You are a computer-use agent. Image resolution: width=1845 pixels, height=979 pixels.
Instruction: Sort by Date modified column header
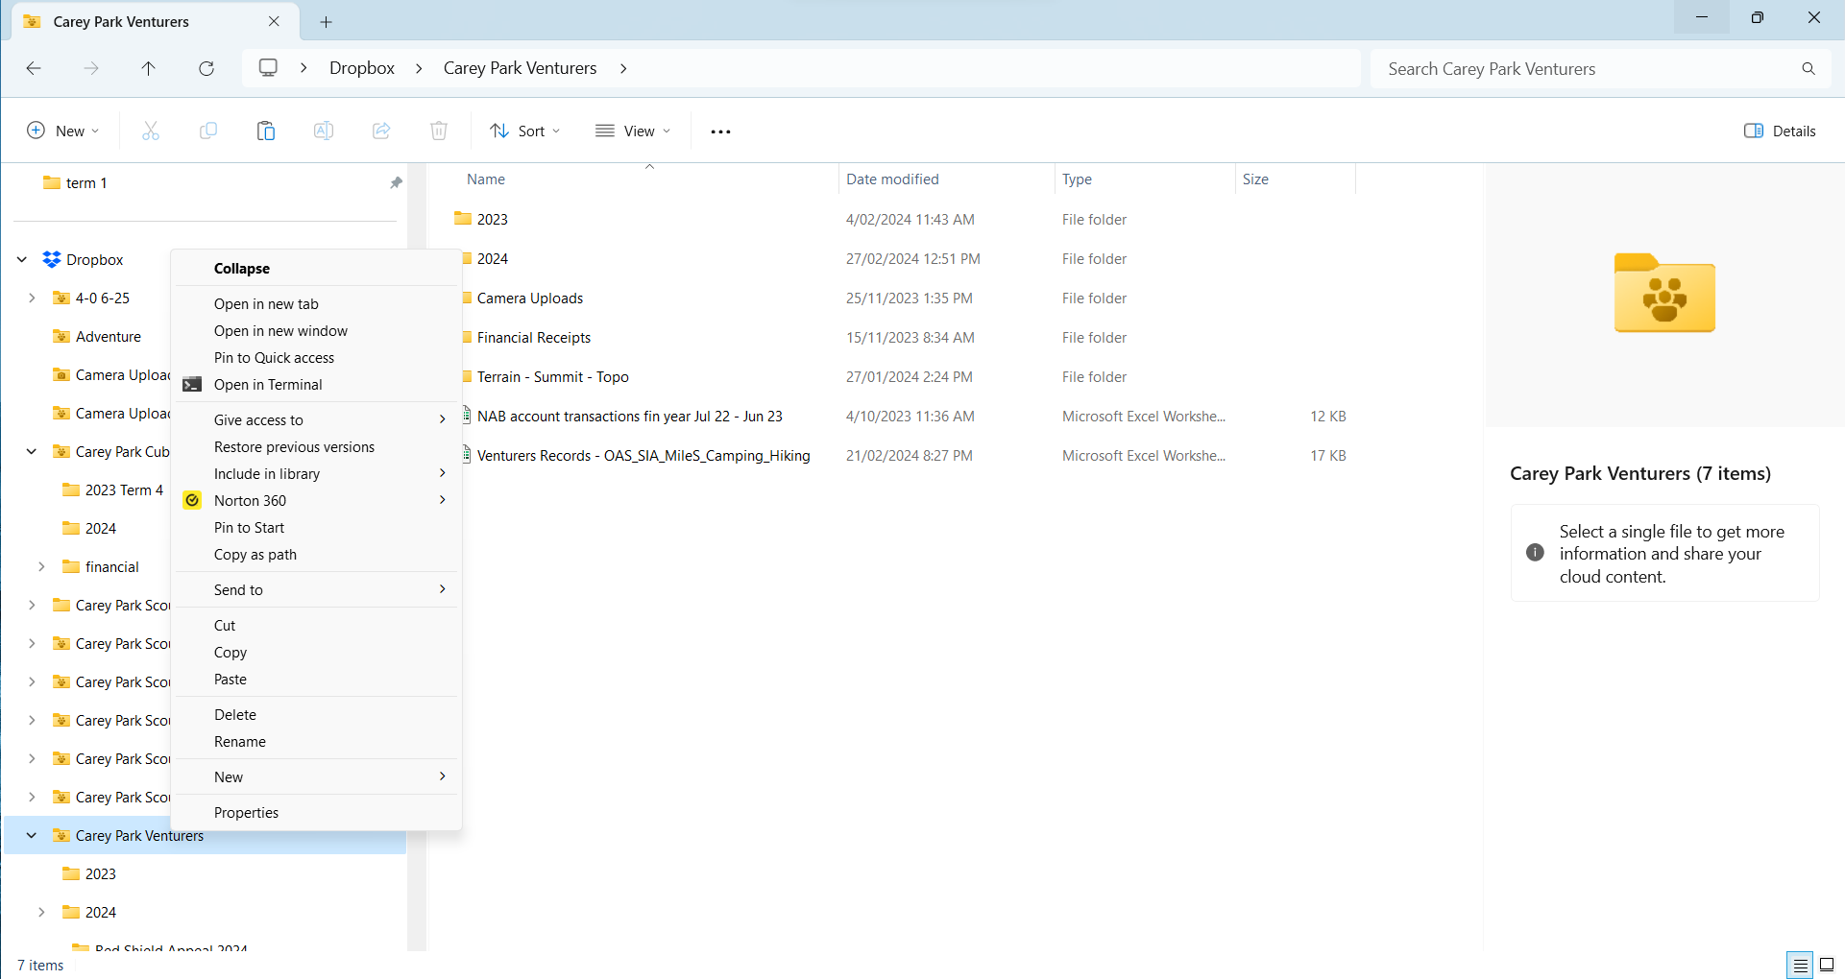coord(892,179)
